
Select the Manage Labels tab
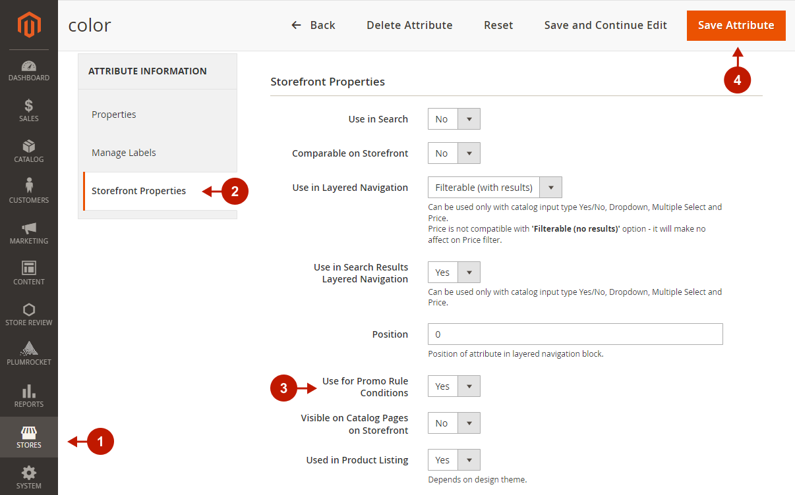(124, 153)
